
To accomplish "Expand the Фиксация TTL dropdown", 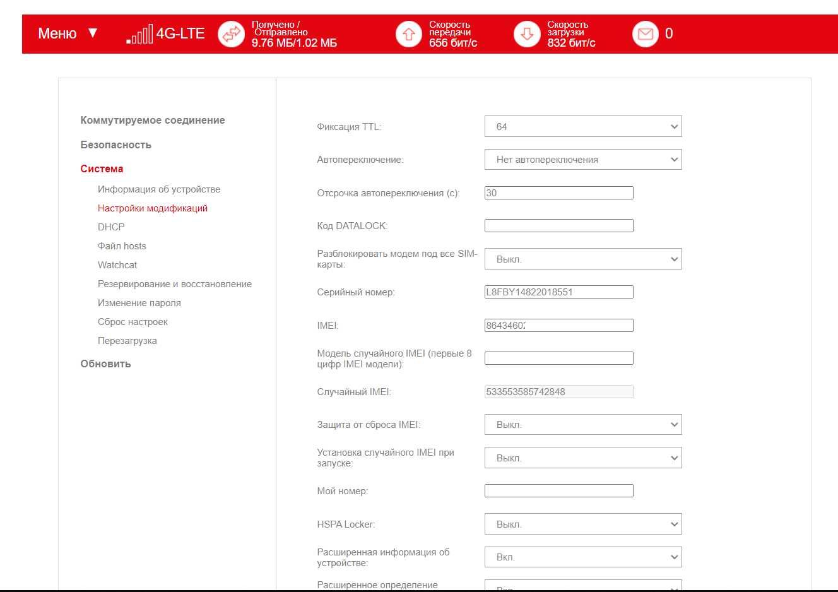I will pyautogui.click(x=583, y=126).
